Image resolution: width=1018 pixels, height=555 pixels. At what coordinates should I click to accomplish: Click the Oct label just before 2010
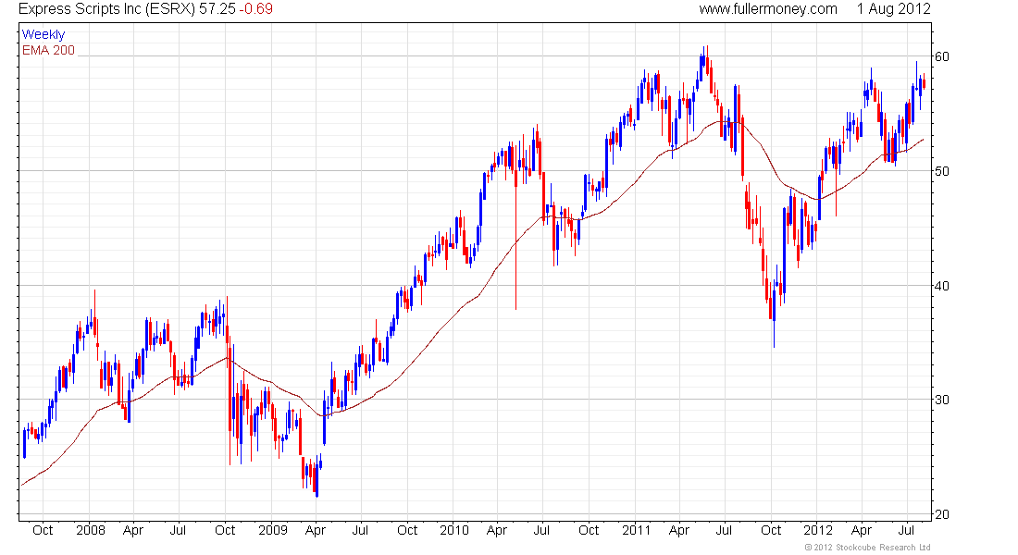[x=407, y=530]
